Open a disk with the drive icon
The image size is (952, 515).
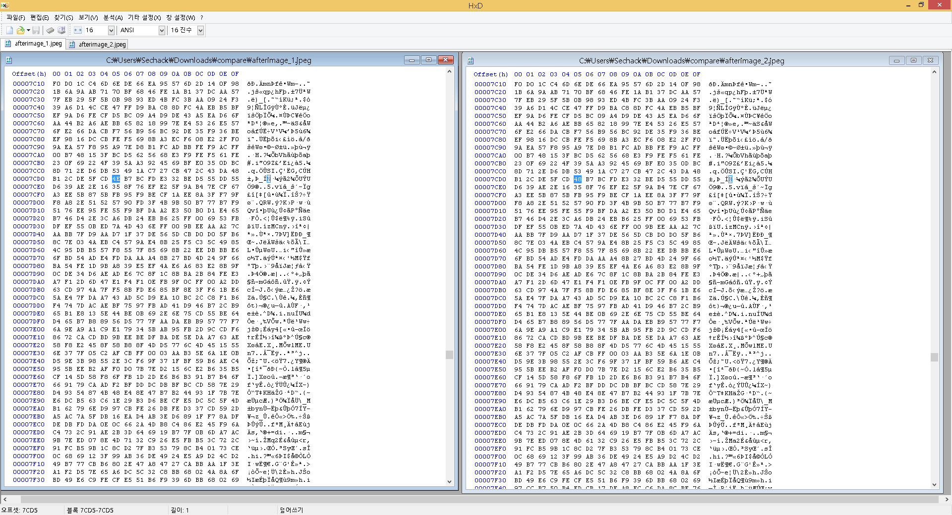pos(61,30)
